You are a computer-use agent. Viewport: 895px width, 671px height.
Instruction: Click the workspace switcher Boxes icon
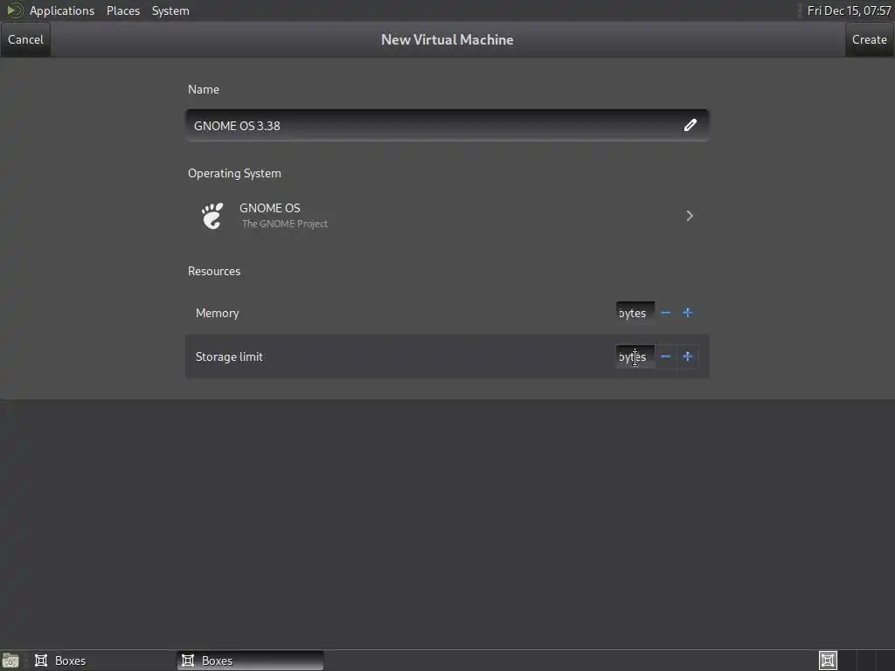click(828, 661)
